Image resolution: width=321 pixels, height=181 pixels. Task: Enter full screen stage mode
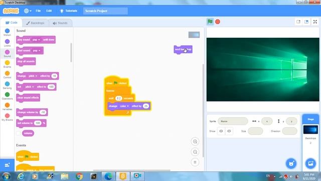coord(315,22)
